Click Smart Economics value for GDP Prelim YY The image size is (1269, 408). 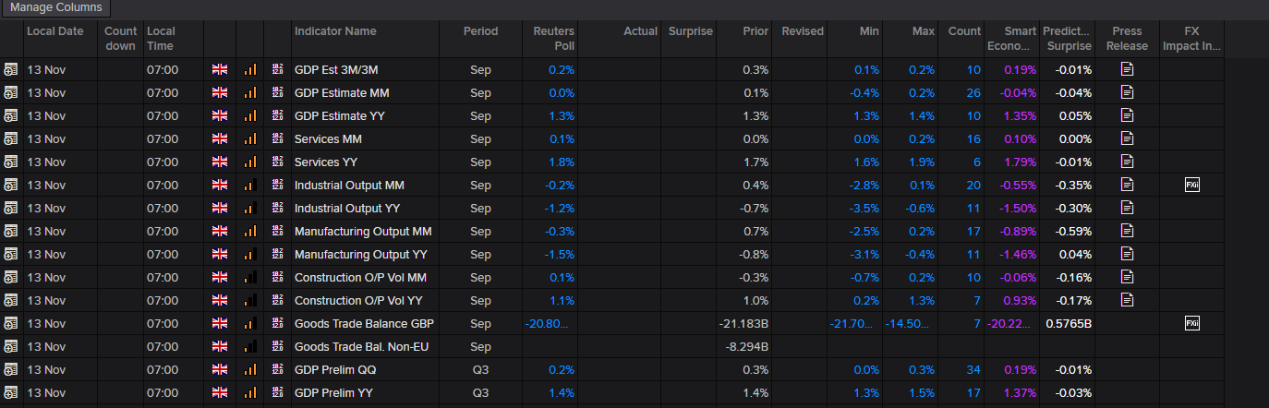(x=1019, y=392)
